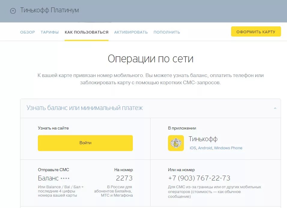Click the Оформить карту button

[x=256, y=31]
